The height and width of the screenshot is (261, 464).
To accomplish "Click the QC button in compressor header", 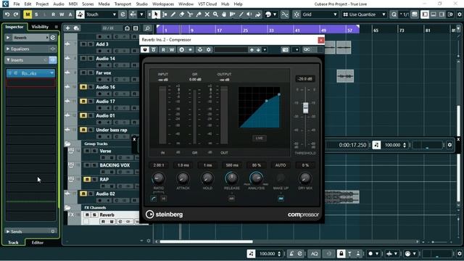I will tap(307, 50).
